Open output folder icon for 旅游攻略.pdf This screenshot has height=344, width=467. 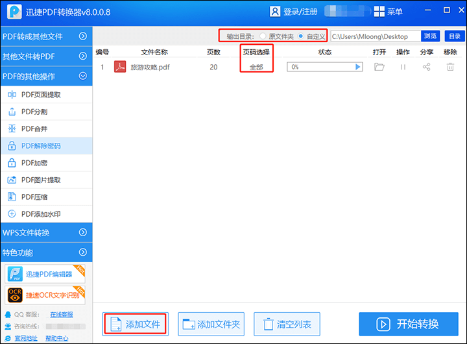pyautogui.click(x=379, y=67)
